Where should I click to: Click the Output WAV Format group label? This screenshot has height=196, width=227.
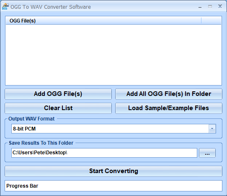(x=31, y=119)
